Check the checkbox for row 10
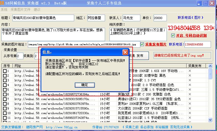 (x=5, y=113)
